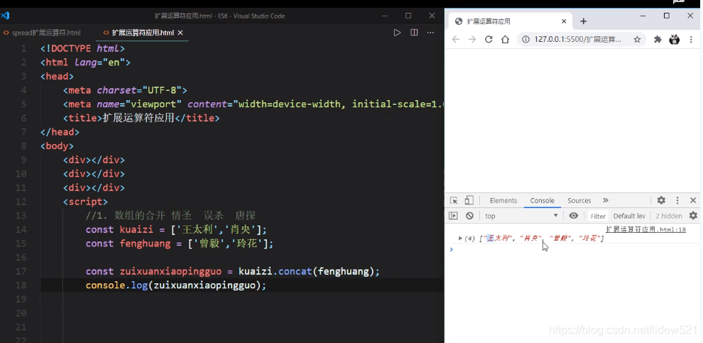Open VS Code editor more actions menu
This screenshot has height=343, width=703.
click(430, 32)
